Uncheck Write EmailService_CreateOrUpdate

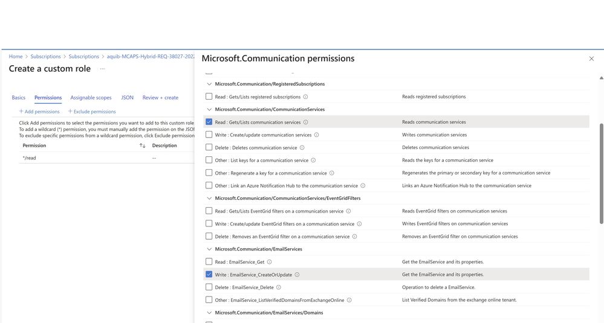209,274
